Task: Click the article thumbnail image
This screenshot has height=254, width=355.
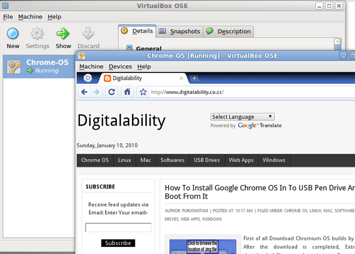Action: tap(202, 247)
